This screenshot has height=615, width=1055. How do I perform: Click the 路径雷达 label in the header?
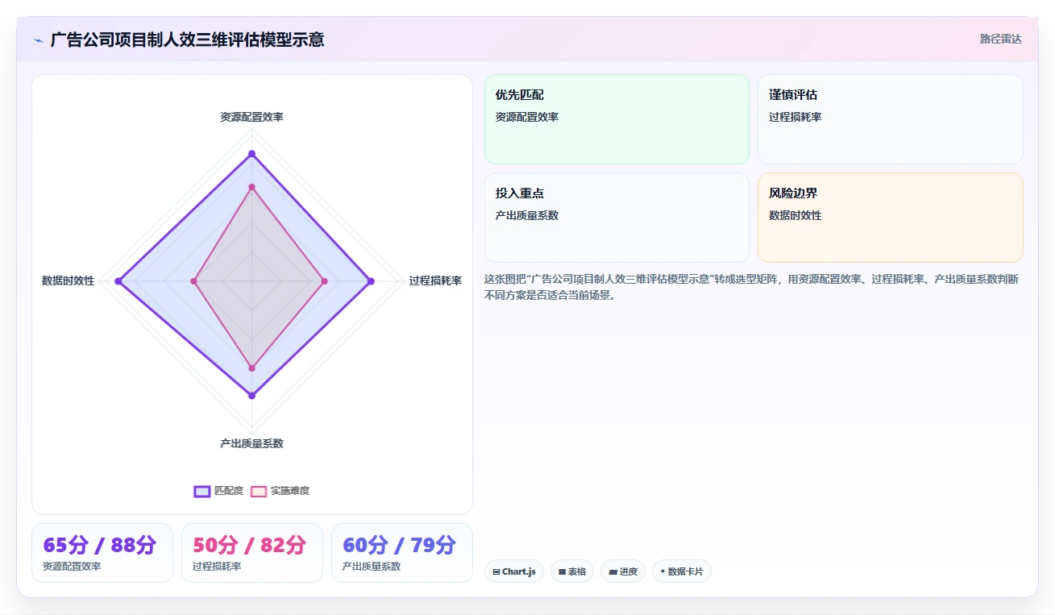click(1001, 39)
